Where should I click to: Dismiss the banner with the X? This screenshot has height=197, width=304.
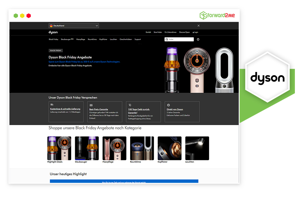[199, 25]
